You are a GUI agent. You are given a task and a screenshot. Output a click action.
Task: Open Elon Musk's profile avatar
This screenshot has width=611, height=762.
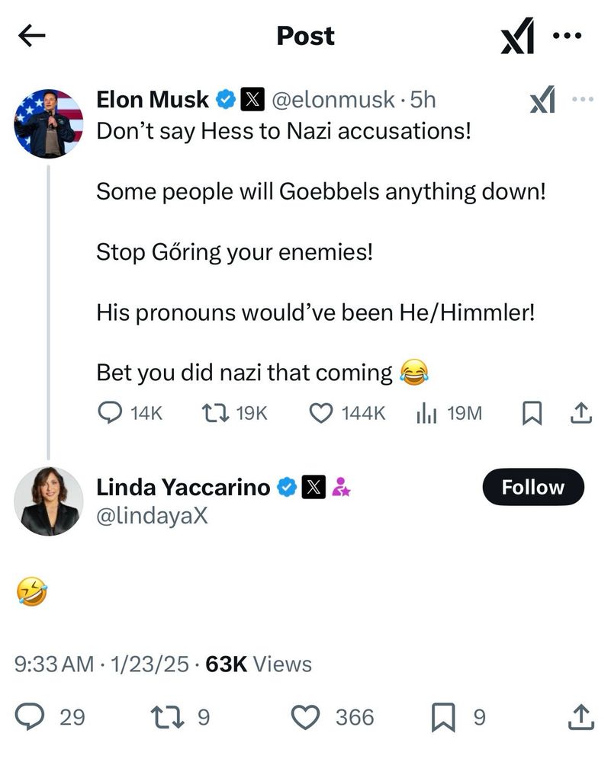tap(49, 123)
